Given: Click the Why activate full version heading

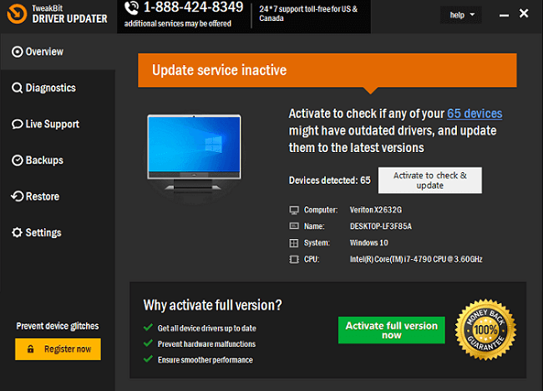Looking at the screenshot, I should 213,305.
